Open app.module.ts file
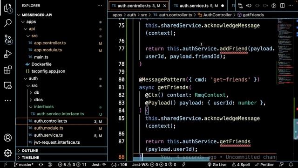298x168 pixels. [x=48, y=50]
